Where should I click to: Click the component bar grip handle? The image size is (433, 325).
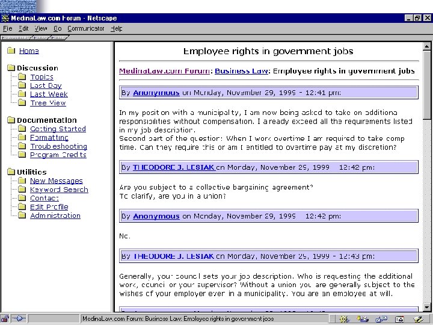point(332,319)
